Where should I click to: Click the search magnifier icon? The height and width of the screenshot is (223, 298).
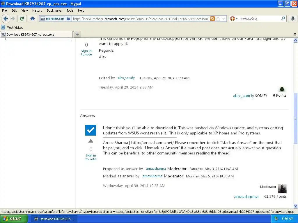pyautogui.click(x=283, y=19)
